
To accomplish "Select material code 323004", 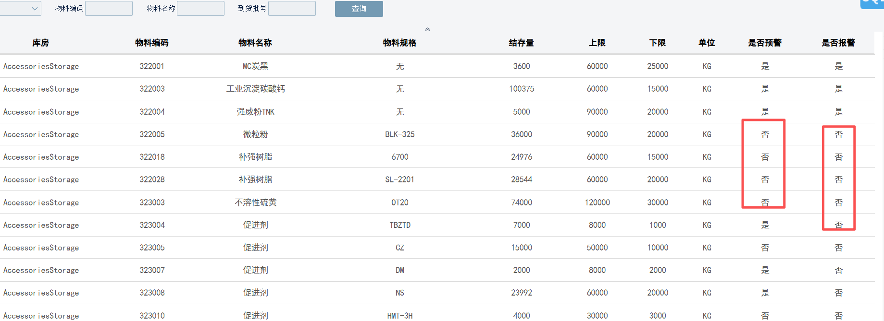I will click(x=152, y=225).
